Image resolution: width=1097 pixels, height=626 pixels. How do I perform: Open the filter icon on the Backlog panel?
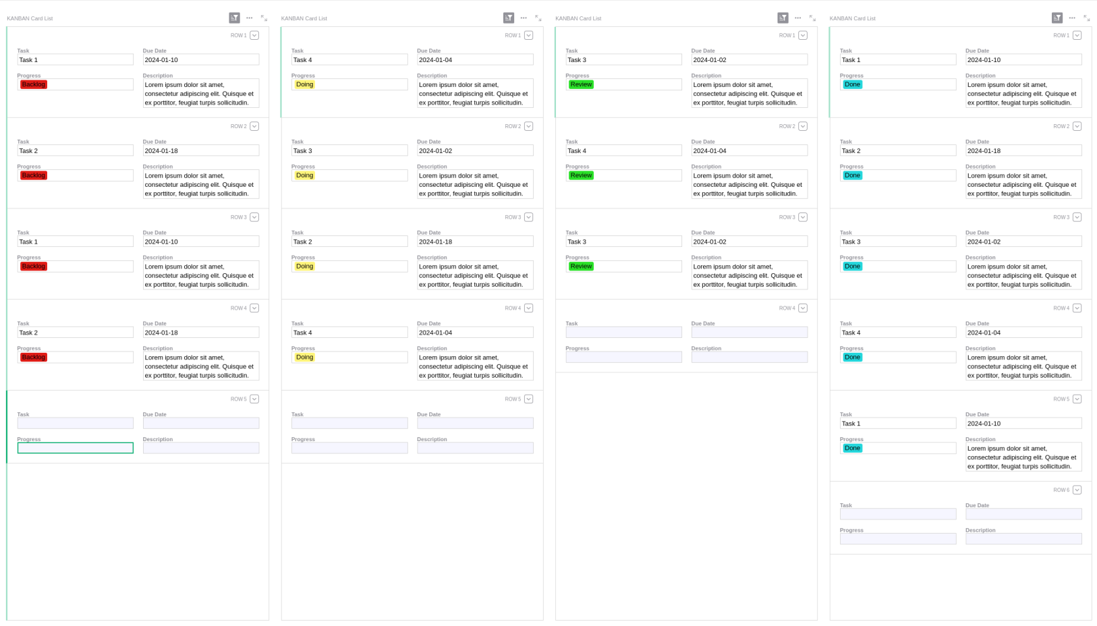pos(234,18)
